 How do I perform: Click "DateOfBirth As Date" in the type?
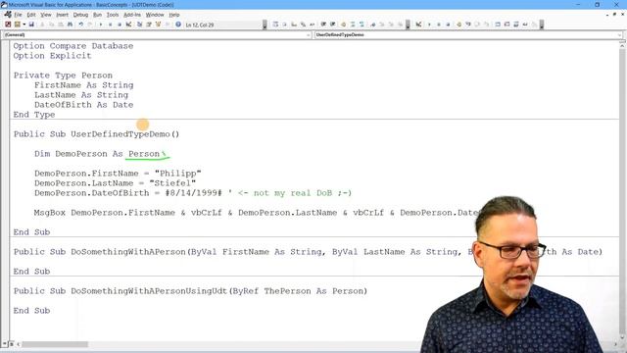[83, 105]
